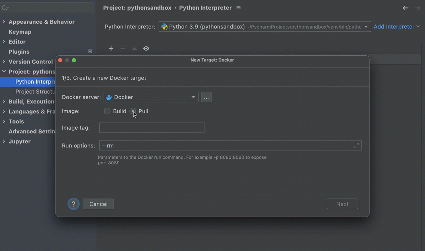Expand Appearance & Behavior settings group
Viewport: 425px width, 251px height.
[x=4, y=22]
